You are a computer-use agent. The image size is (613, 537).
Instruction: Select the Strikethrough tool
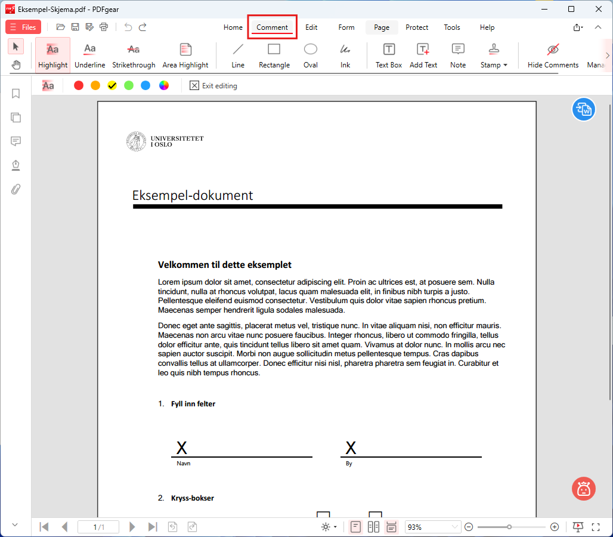click(x=134, y=55)
